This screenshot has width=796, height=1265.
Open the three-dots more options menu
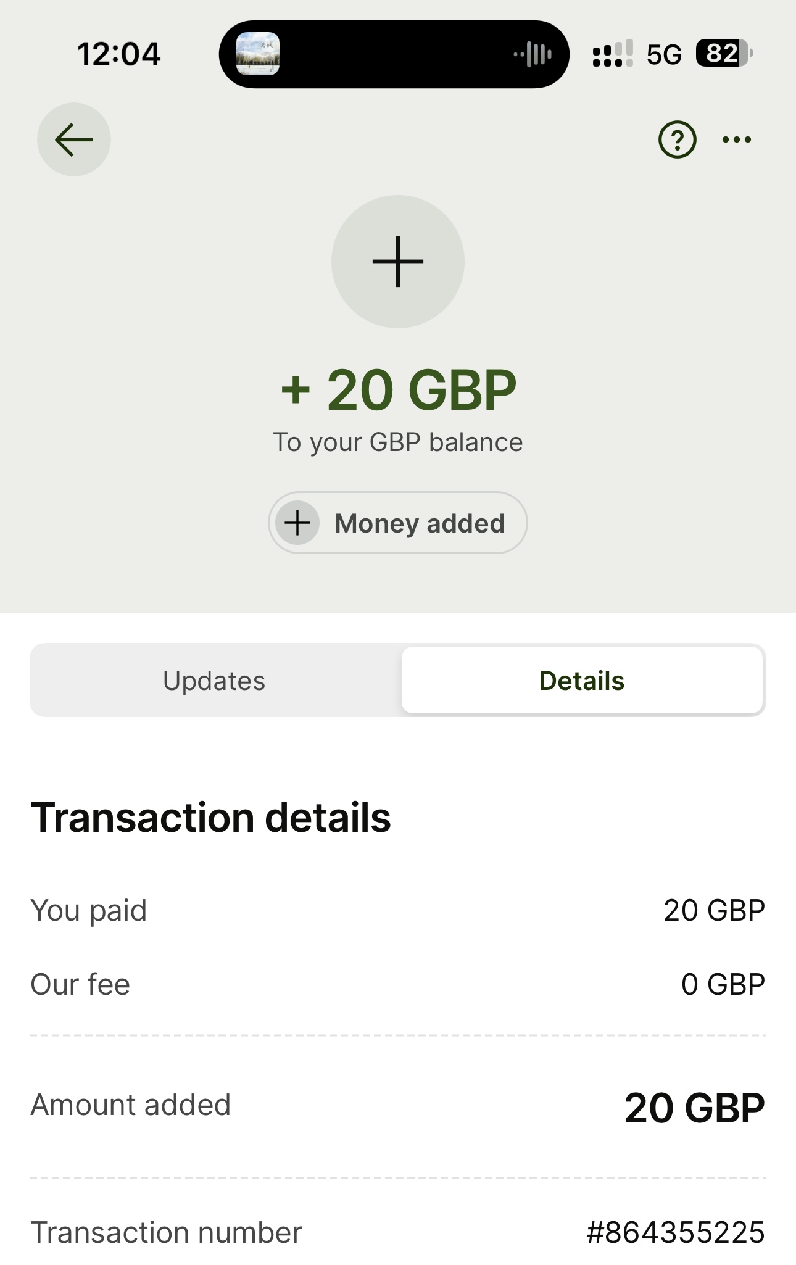[737, 140]
